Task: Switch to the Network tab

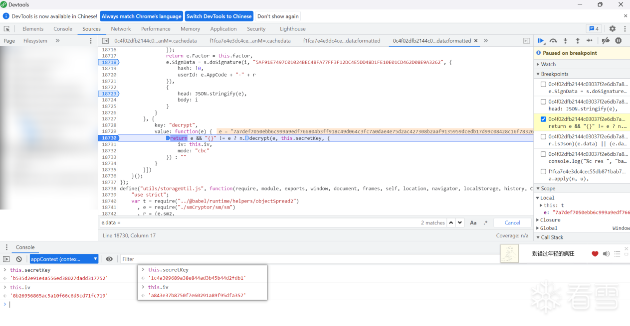Action: tap(121, 29)
